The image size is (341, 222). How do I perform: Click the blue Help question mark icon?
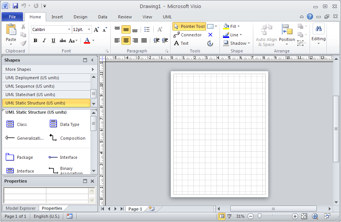[310, 16]
